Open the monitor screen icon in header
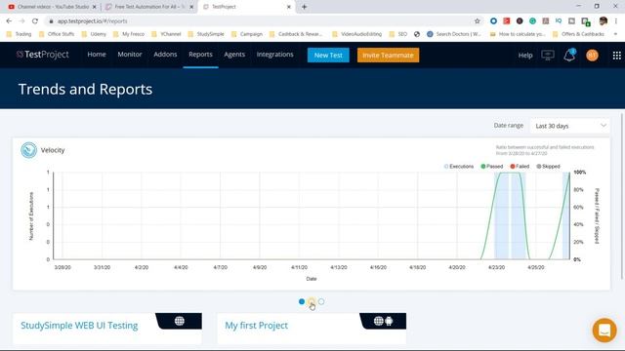Screen dimensions: 625x351 click(x=548, y=55)
